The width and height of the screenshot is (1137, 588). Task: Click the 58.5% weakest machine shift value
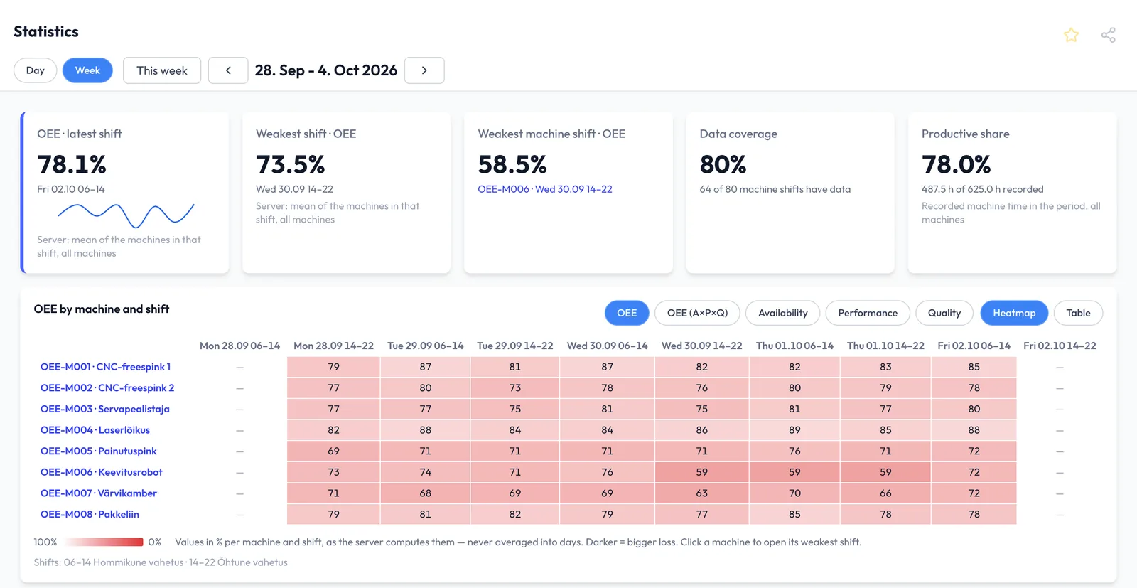512,165
